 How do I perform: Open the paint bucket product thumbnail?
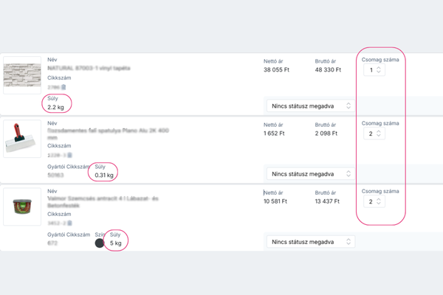click(x=22, y=207)
